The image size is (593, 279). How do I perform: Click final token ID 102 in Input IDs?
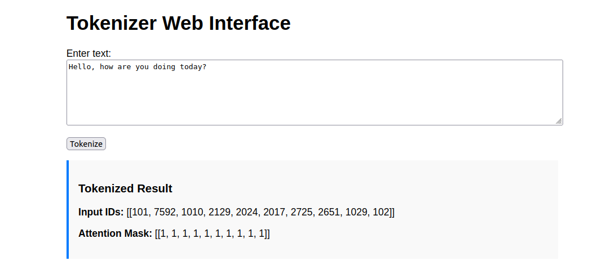click(x=381, y=212)
